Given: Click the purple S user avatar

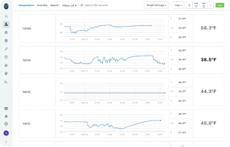Looking at the screenshot, I should pos(6,133).
